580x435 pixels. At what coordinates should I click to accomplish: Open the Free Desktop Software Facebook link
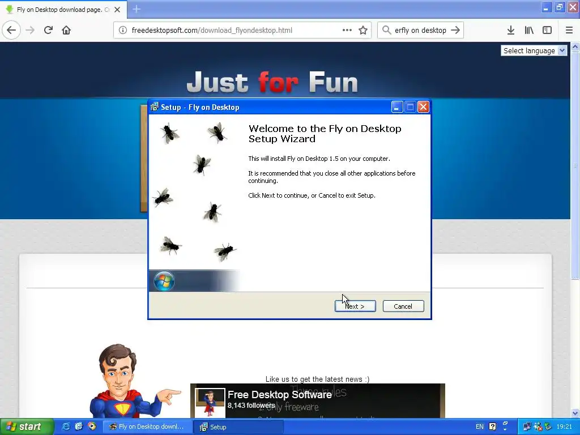click(280, 395)
